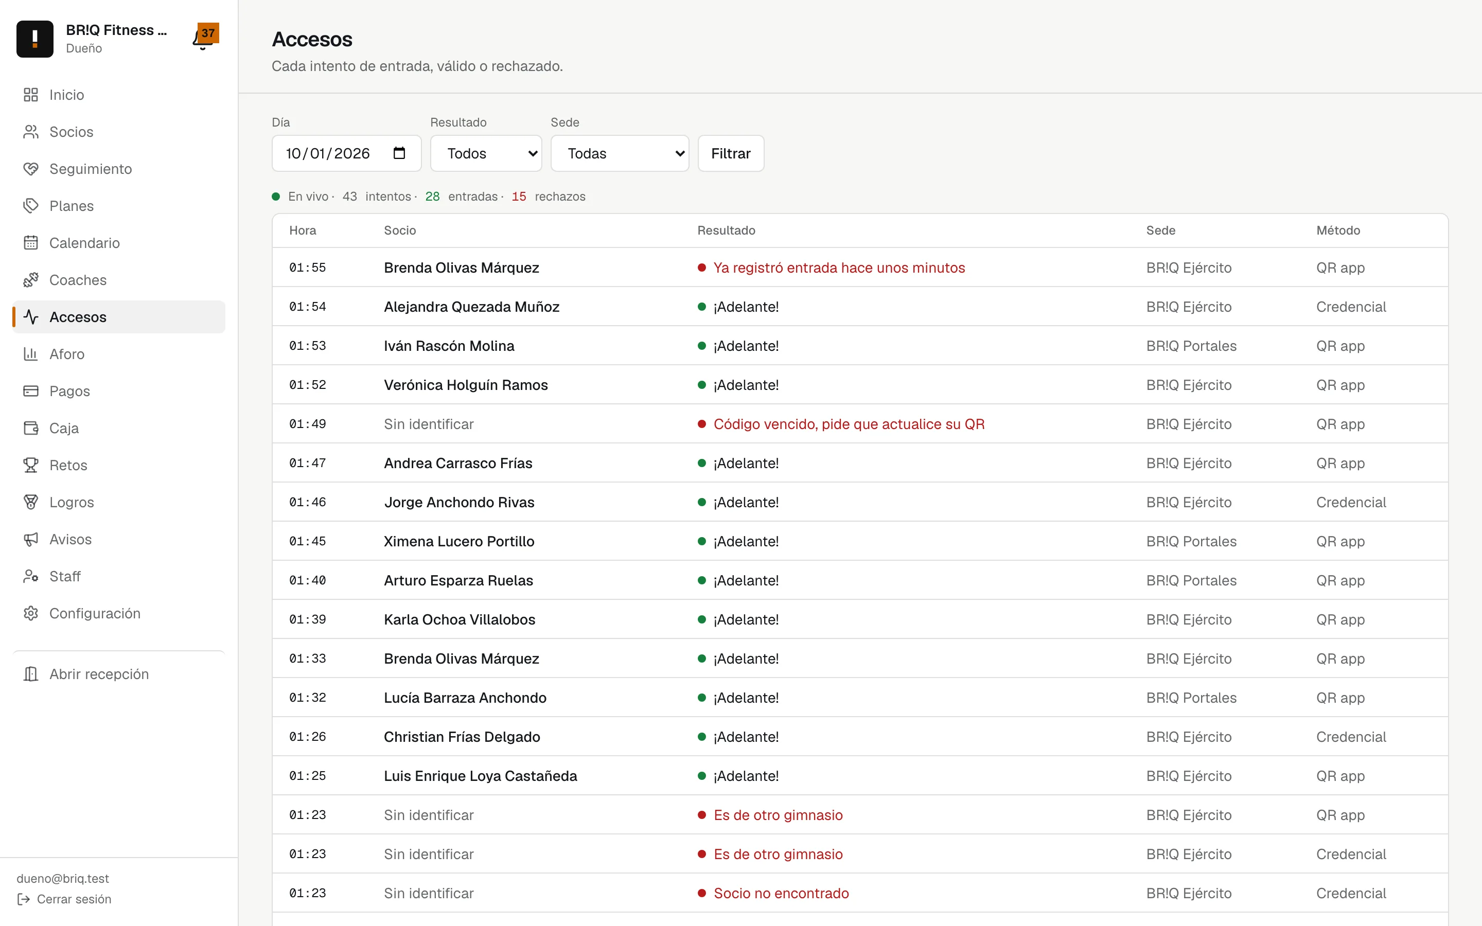The image size is (1482, 926).
Task: Click the Caja wallet icon
Action: 31,428
